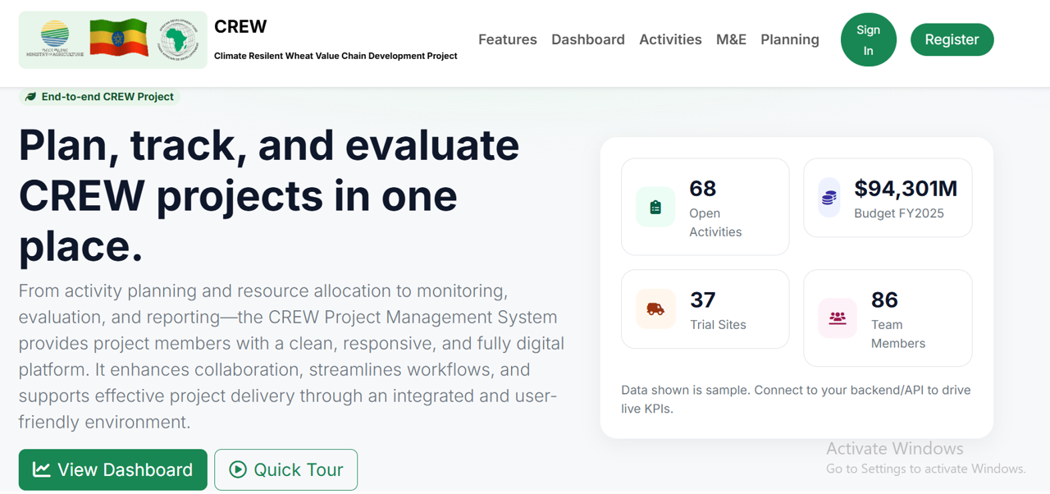The height and width of the screenshot is (494, 1050).
Task: Navigate to the Planning section
Action: tap(789, 39)
